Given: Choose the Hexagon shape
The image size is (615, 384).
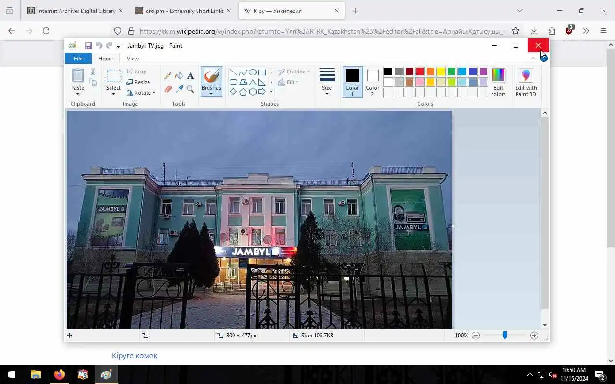Looking at the screenshot, I should coord(252,92).
